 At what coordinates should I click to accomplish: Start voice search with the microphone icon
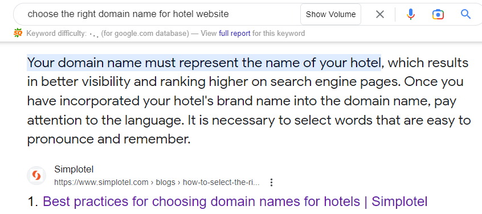coord(410,14)
